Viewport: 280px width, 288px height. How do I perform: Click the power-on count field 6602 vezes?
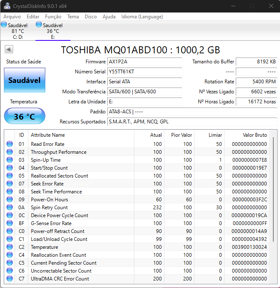pos(257,91)
